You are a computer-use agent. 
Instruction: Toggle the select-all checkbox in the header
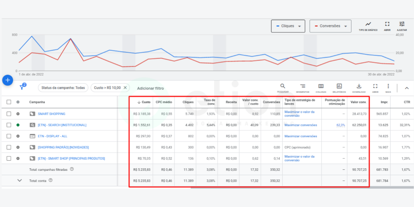(x=9, y=102)
